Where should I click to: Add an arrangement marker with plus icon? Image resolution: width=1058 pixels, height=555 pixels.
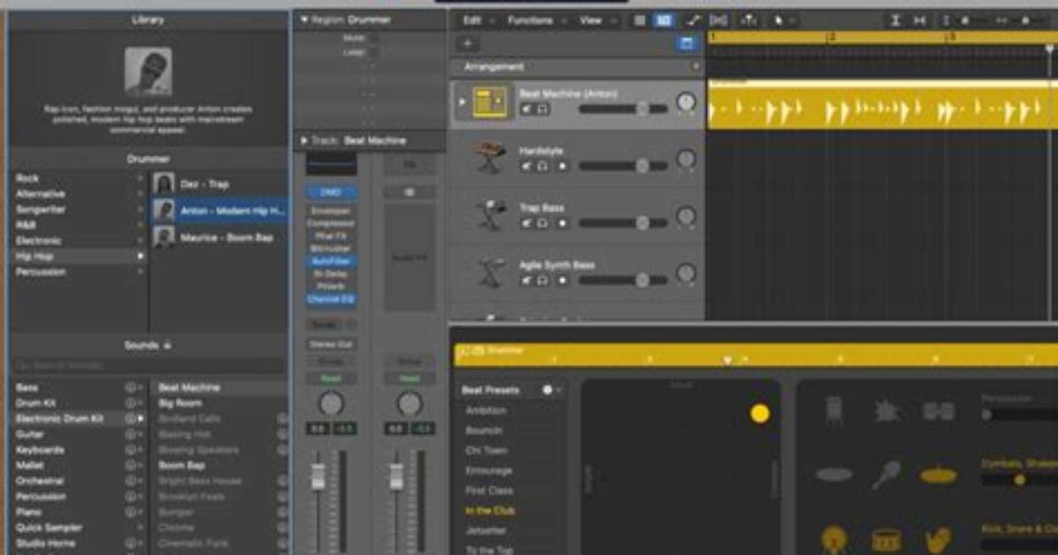(695, 66)
